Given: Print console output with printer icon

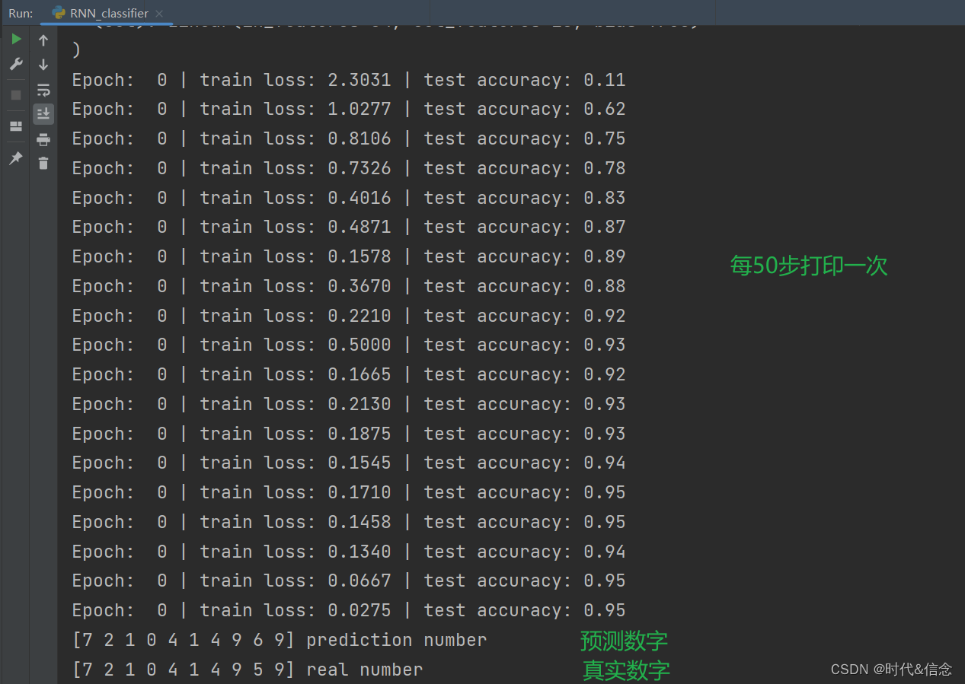Looking at the screenshot, I should pyautogui.click(x=43, y=139).
